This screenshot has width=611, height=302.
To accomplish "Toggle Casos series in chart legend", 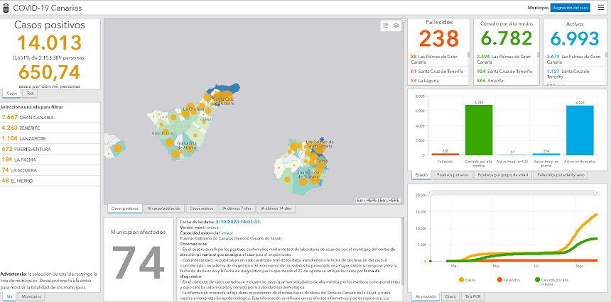I will pos(467,280).
